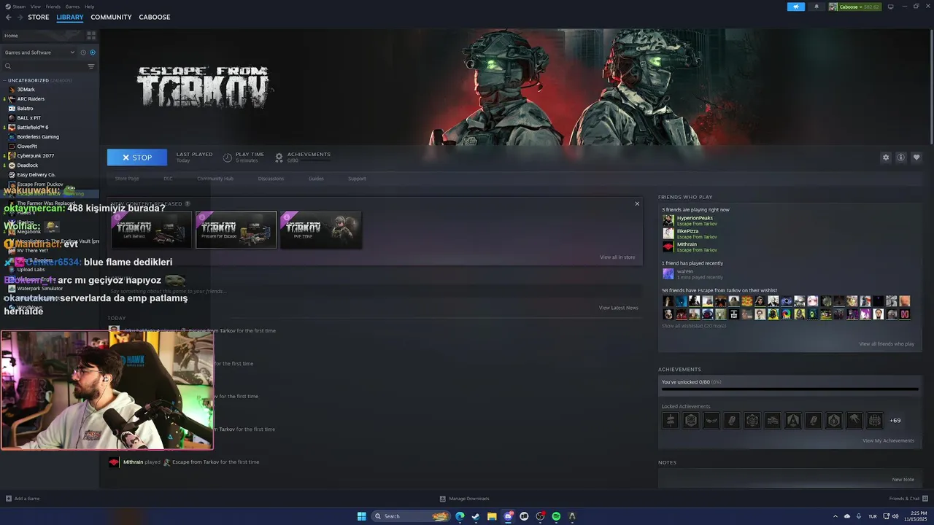
Task: Switch to the STORE tab
Action: [x=39, y=17]
